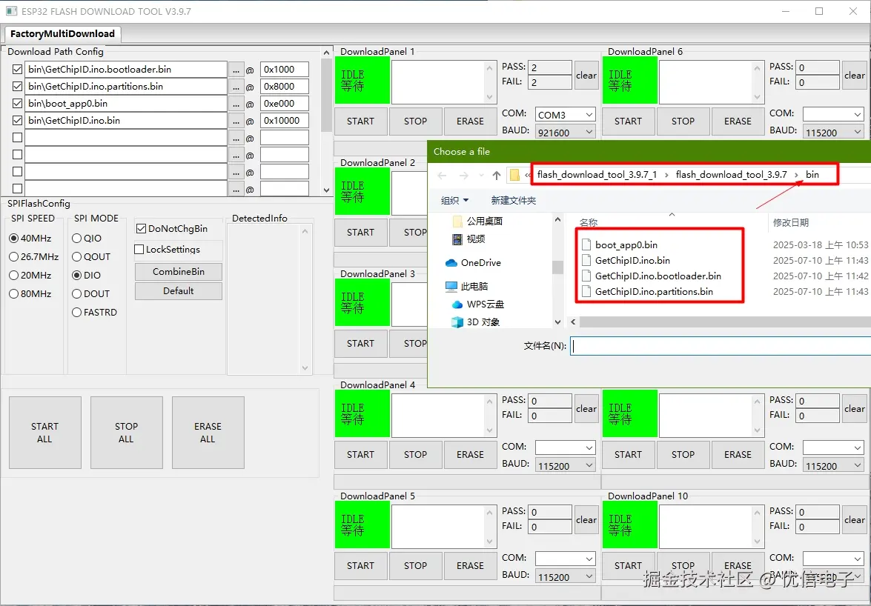The height and width of the screenshot is (606, 871).
Task: Open 公用桌面 folder in dialog sidebar
Action: coord(477,222)
